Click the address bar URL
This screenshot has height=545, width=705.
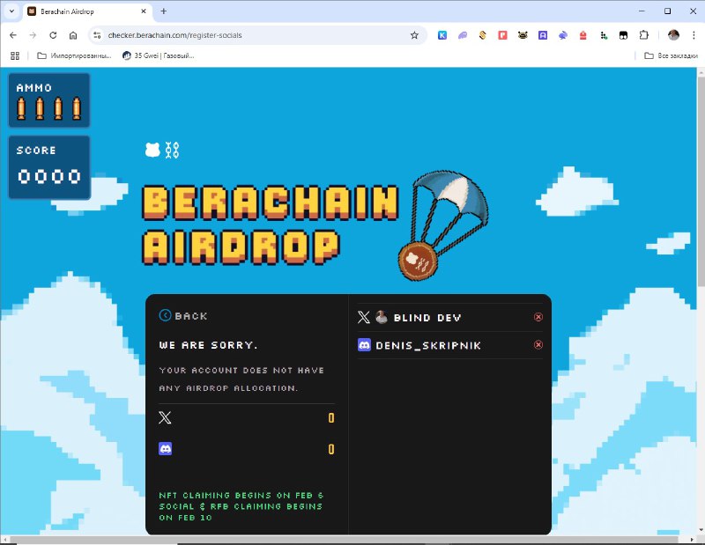pyautogui.click(x=174, y=35)
